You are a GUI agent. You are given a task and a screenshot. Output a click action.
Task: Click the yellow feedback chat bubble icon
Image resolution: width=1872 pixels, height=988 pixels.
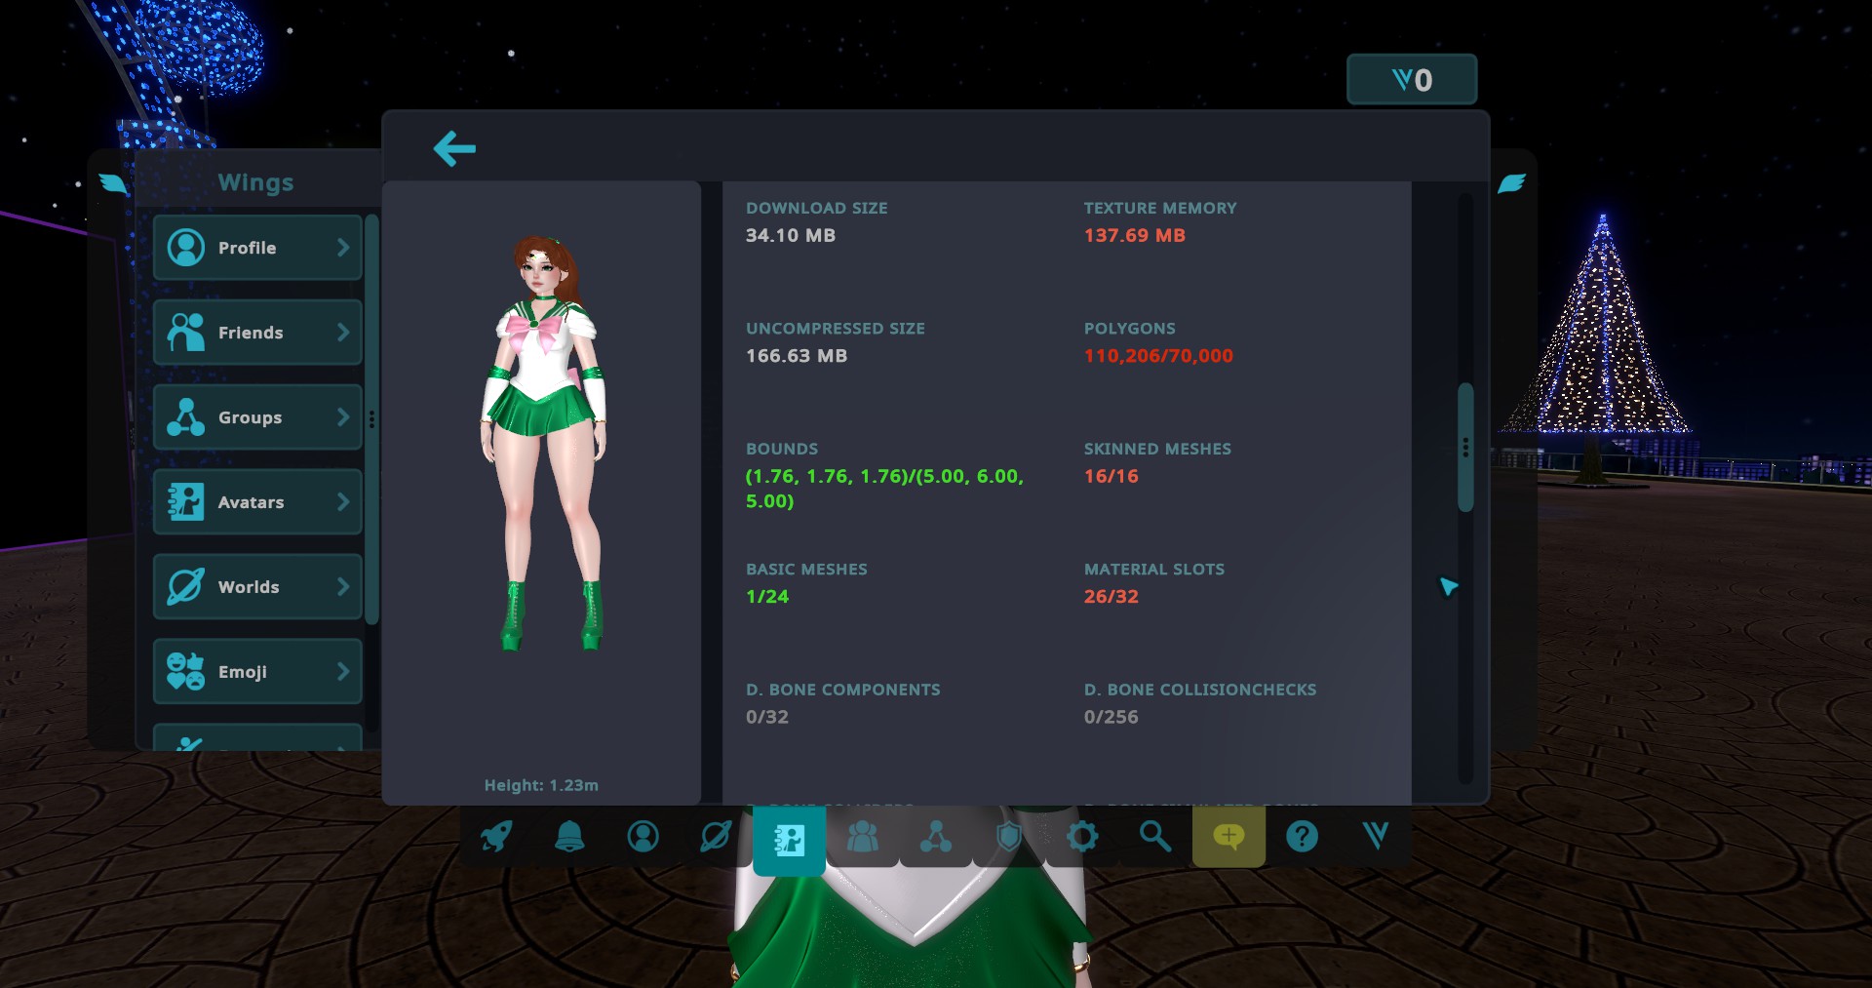[1228, 836]
